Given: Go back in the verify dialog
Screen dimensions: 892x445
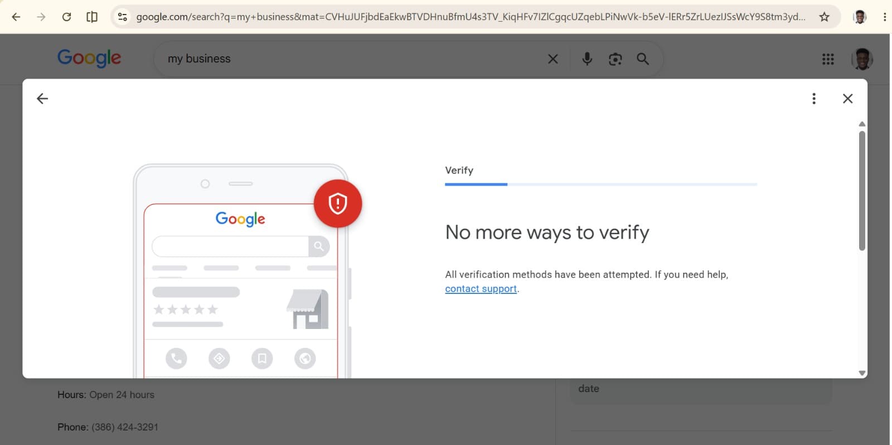Looking at the screenshot, I should click(42, 99).
